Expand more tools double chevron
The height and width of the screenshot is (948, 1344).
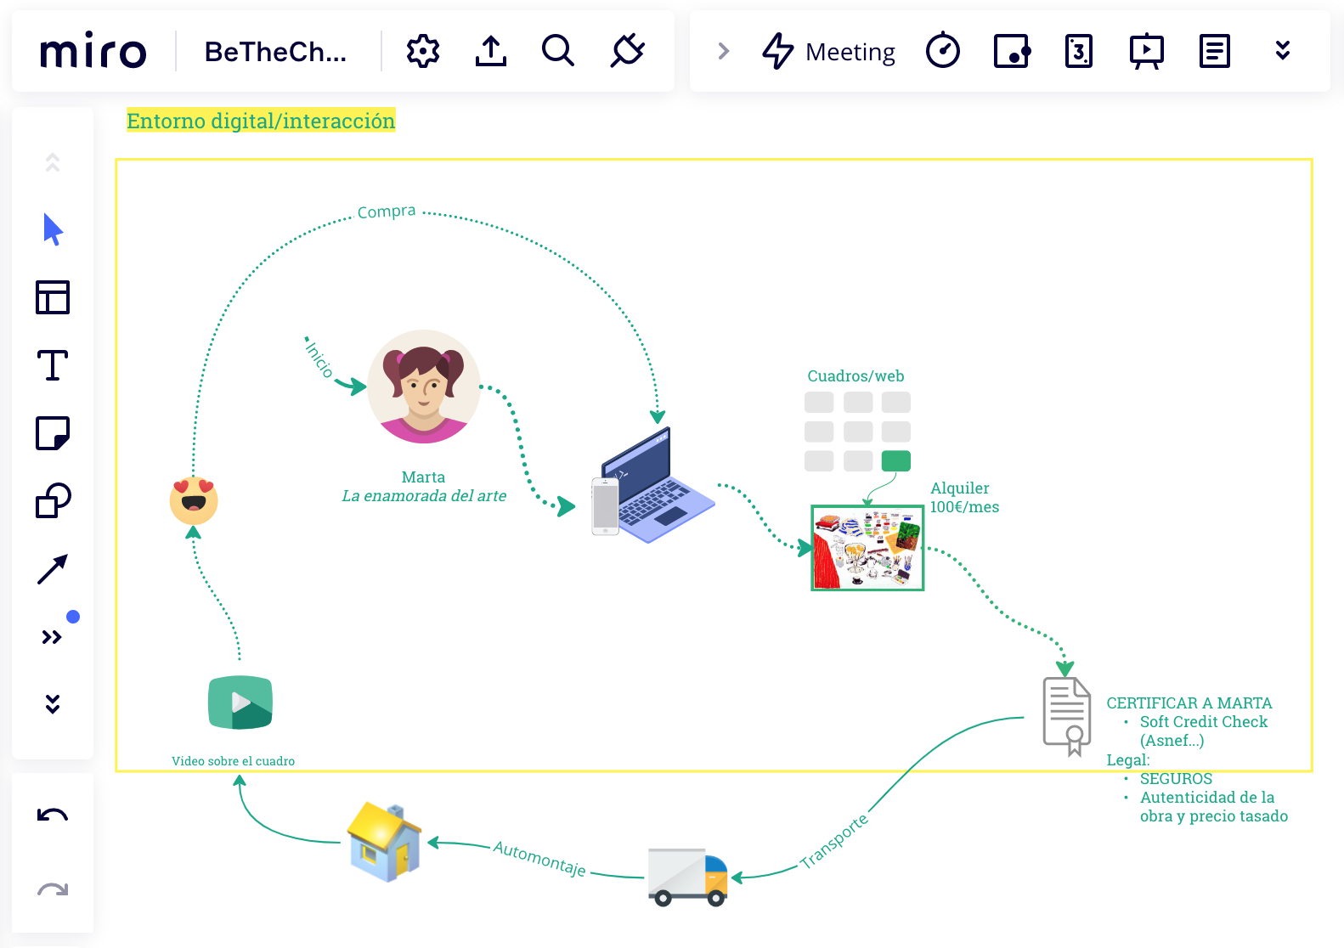coord(53,637)
